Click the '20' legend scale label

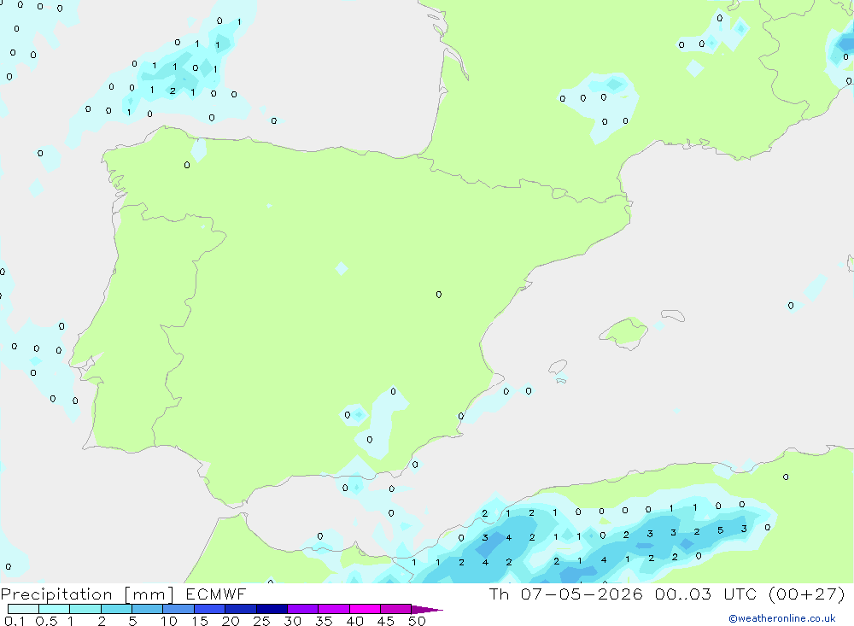click(x=231, y=621)
